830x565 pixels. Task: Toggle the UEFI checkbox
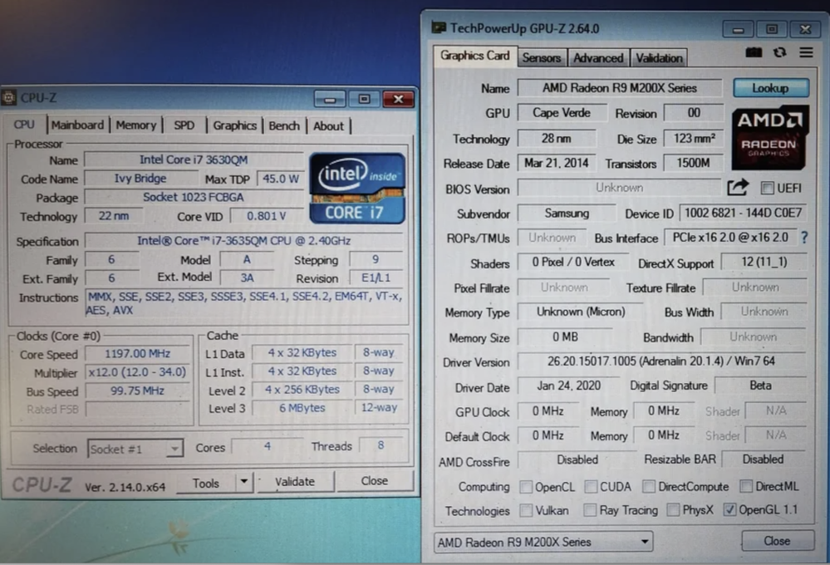(x=767, y=188)
